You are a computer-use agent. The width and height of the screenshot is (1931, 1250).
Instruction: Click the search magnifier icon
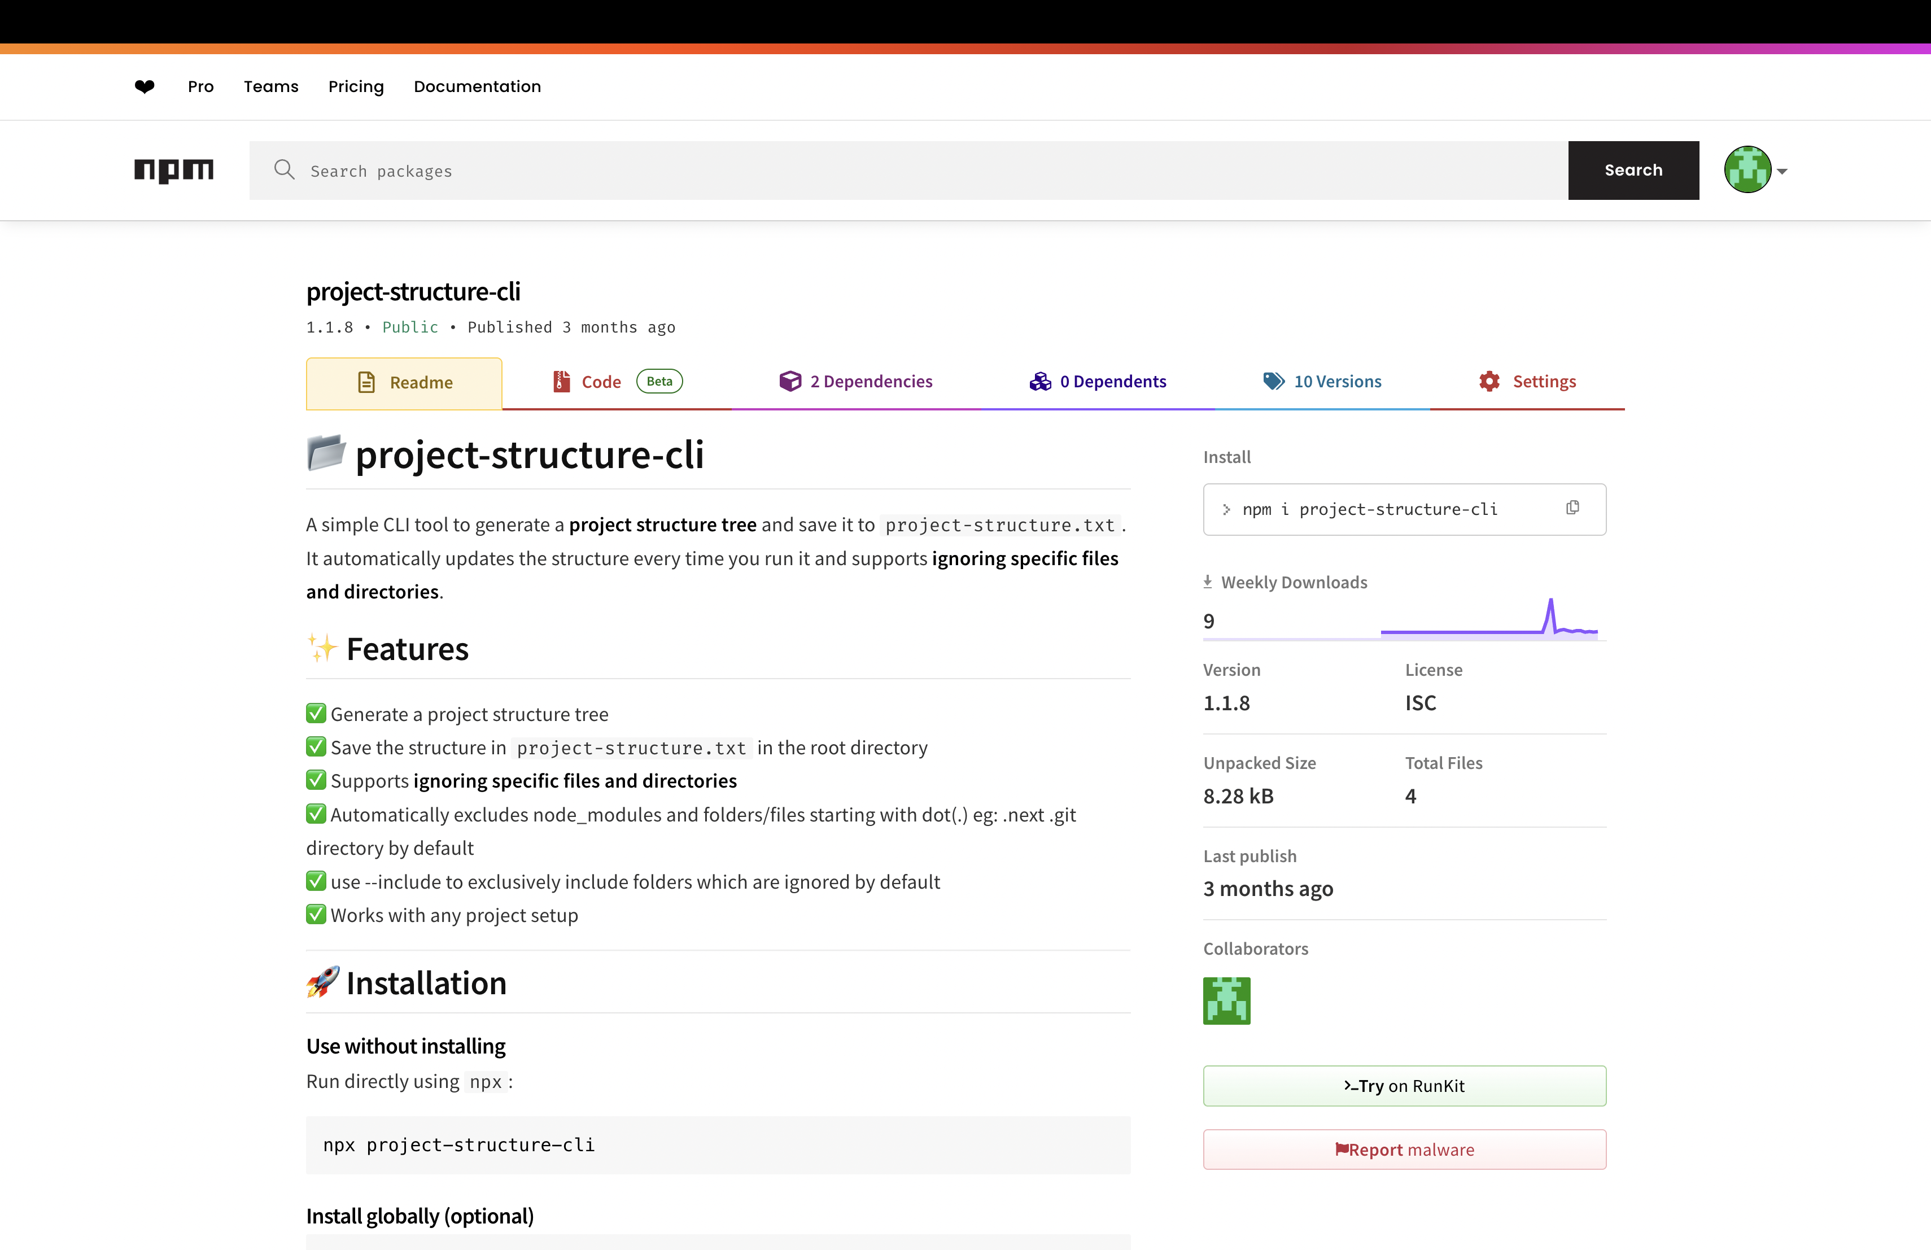[x=285, y=169]
